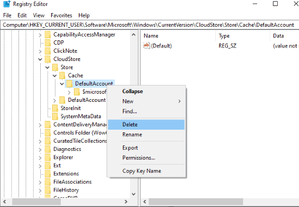Viewport: 299px width, 207px height.
Task: Click the REG_SZ type cell
Action: (x=227, y=46)
